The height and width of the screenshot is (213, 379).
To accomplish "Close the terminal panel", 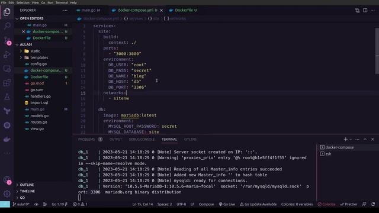I will (372, 140).
